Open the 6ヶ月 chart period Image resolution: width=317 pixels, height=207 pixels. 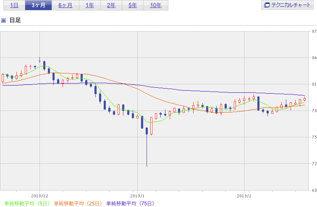[65, 5]
